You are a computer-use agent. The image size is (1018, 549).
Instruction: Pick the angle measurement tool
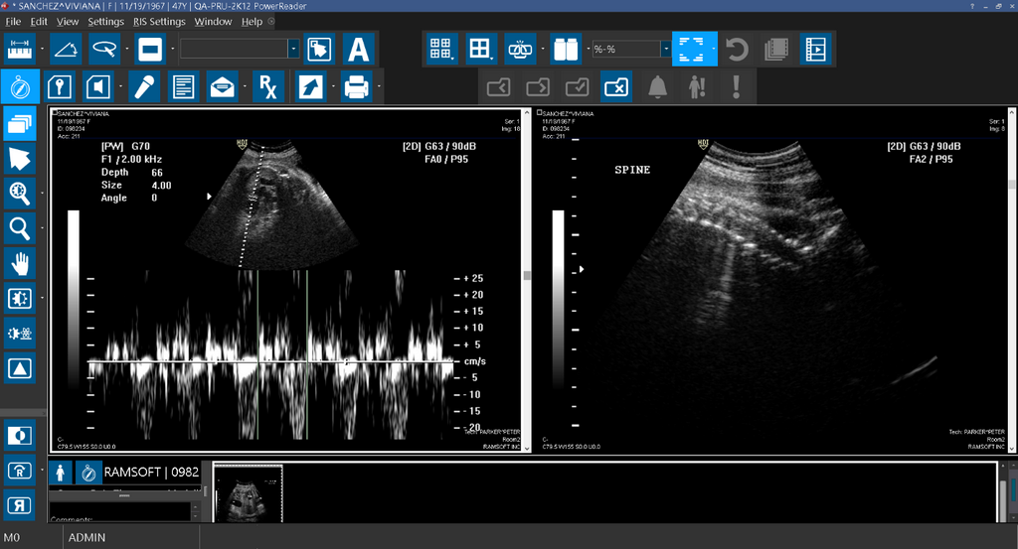coord(66,48)
